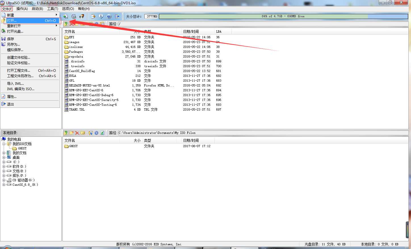Select the EFI folder icon

click(x=66, y=37)
